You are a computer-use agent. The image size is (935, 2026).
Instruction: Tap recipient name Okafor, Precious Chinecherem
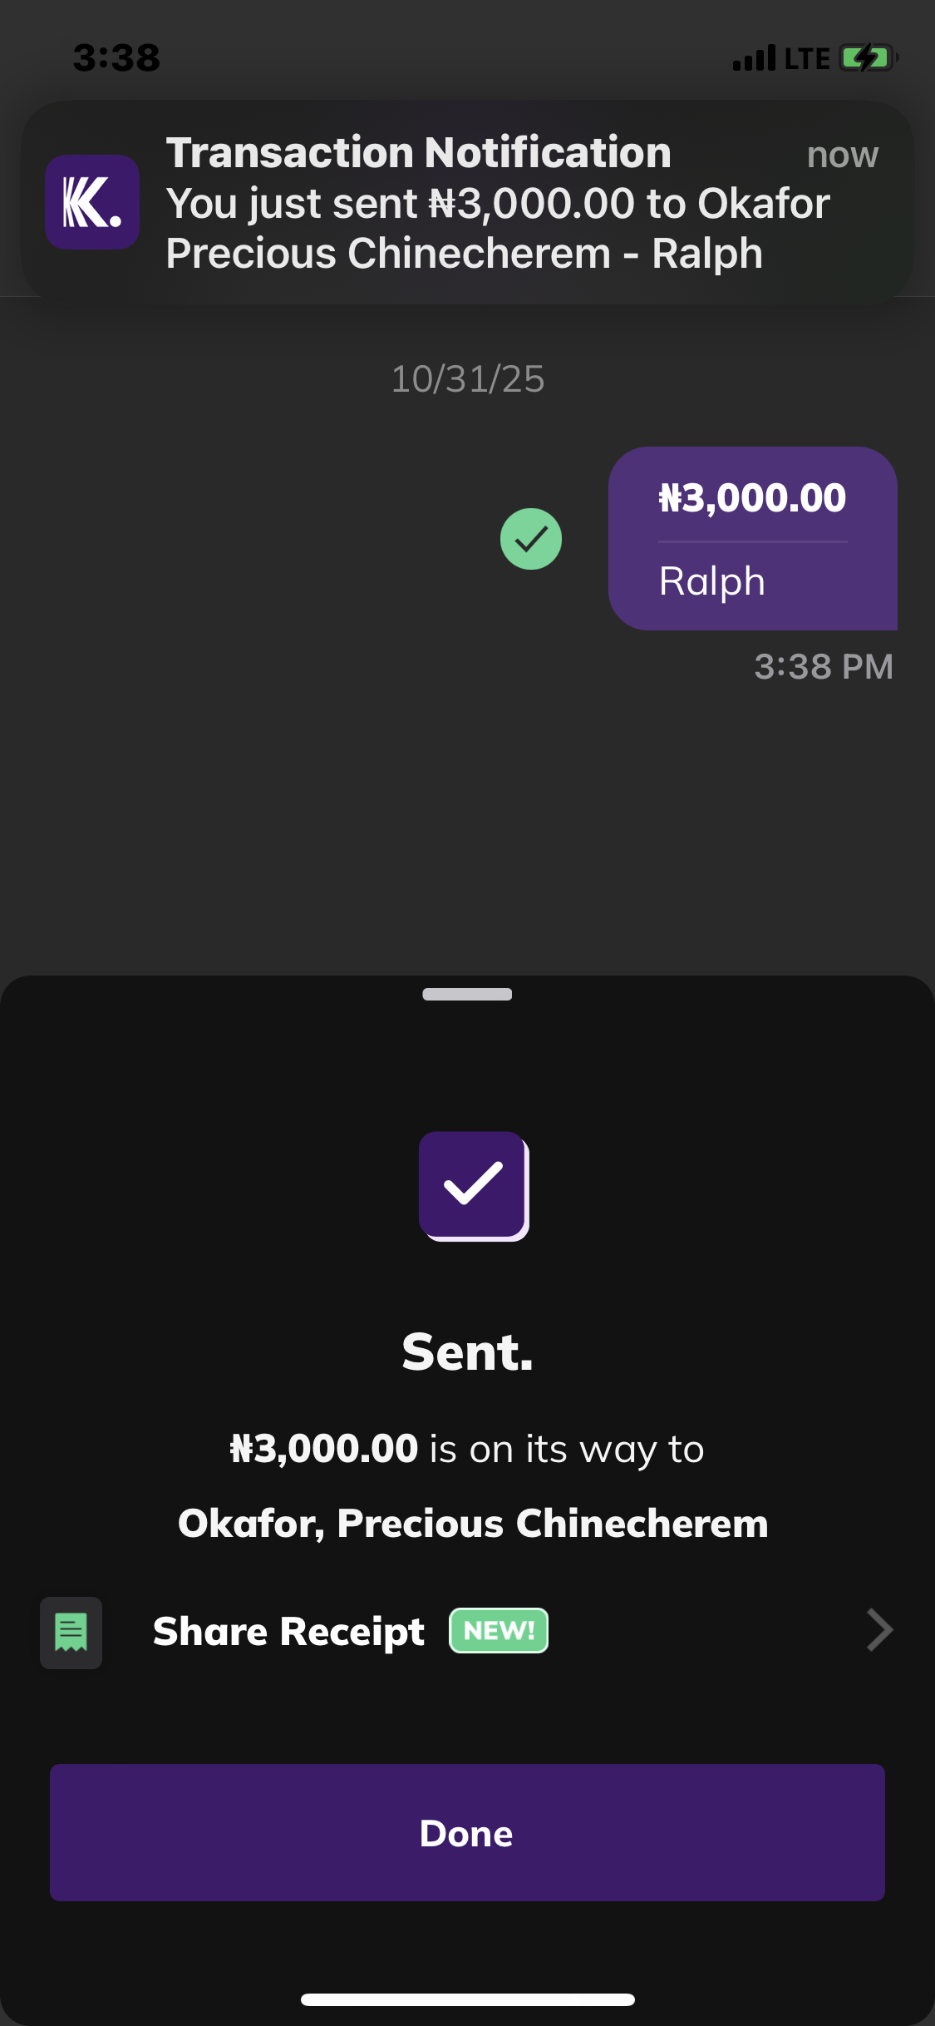pos(473,1524)
